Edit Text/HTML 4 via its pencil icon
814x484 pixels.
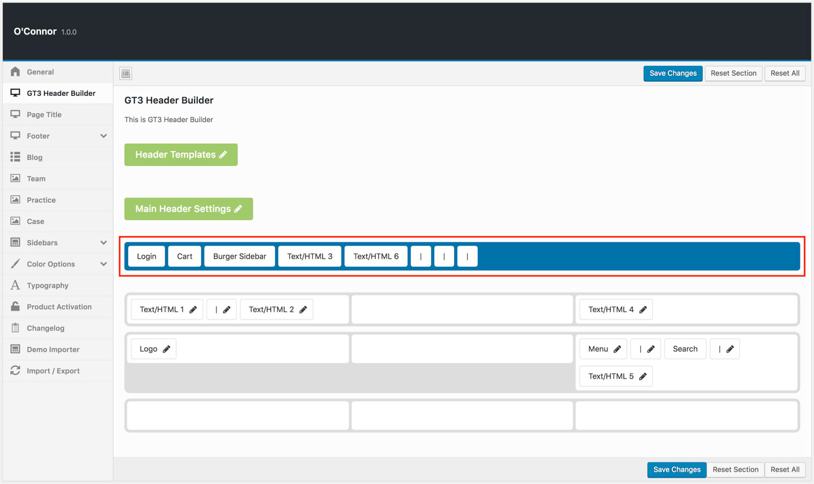click(x=643, y=310)
